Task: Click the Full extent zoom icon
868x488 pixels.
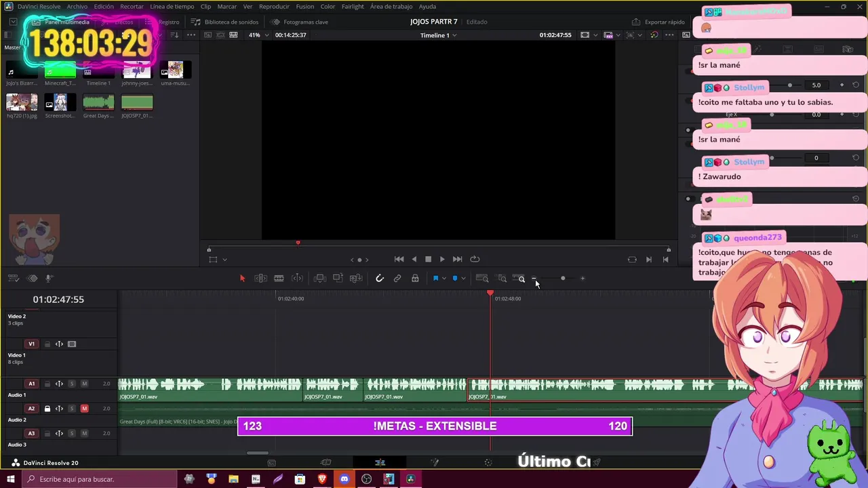Action: pyautogui.click(x=482, y=279)
